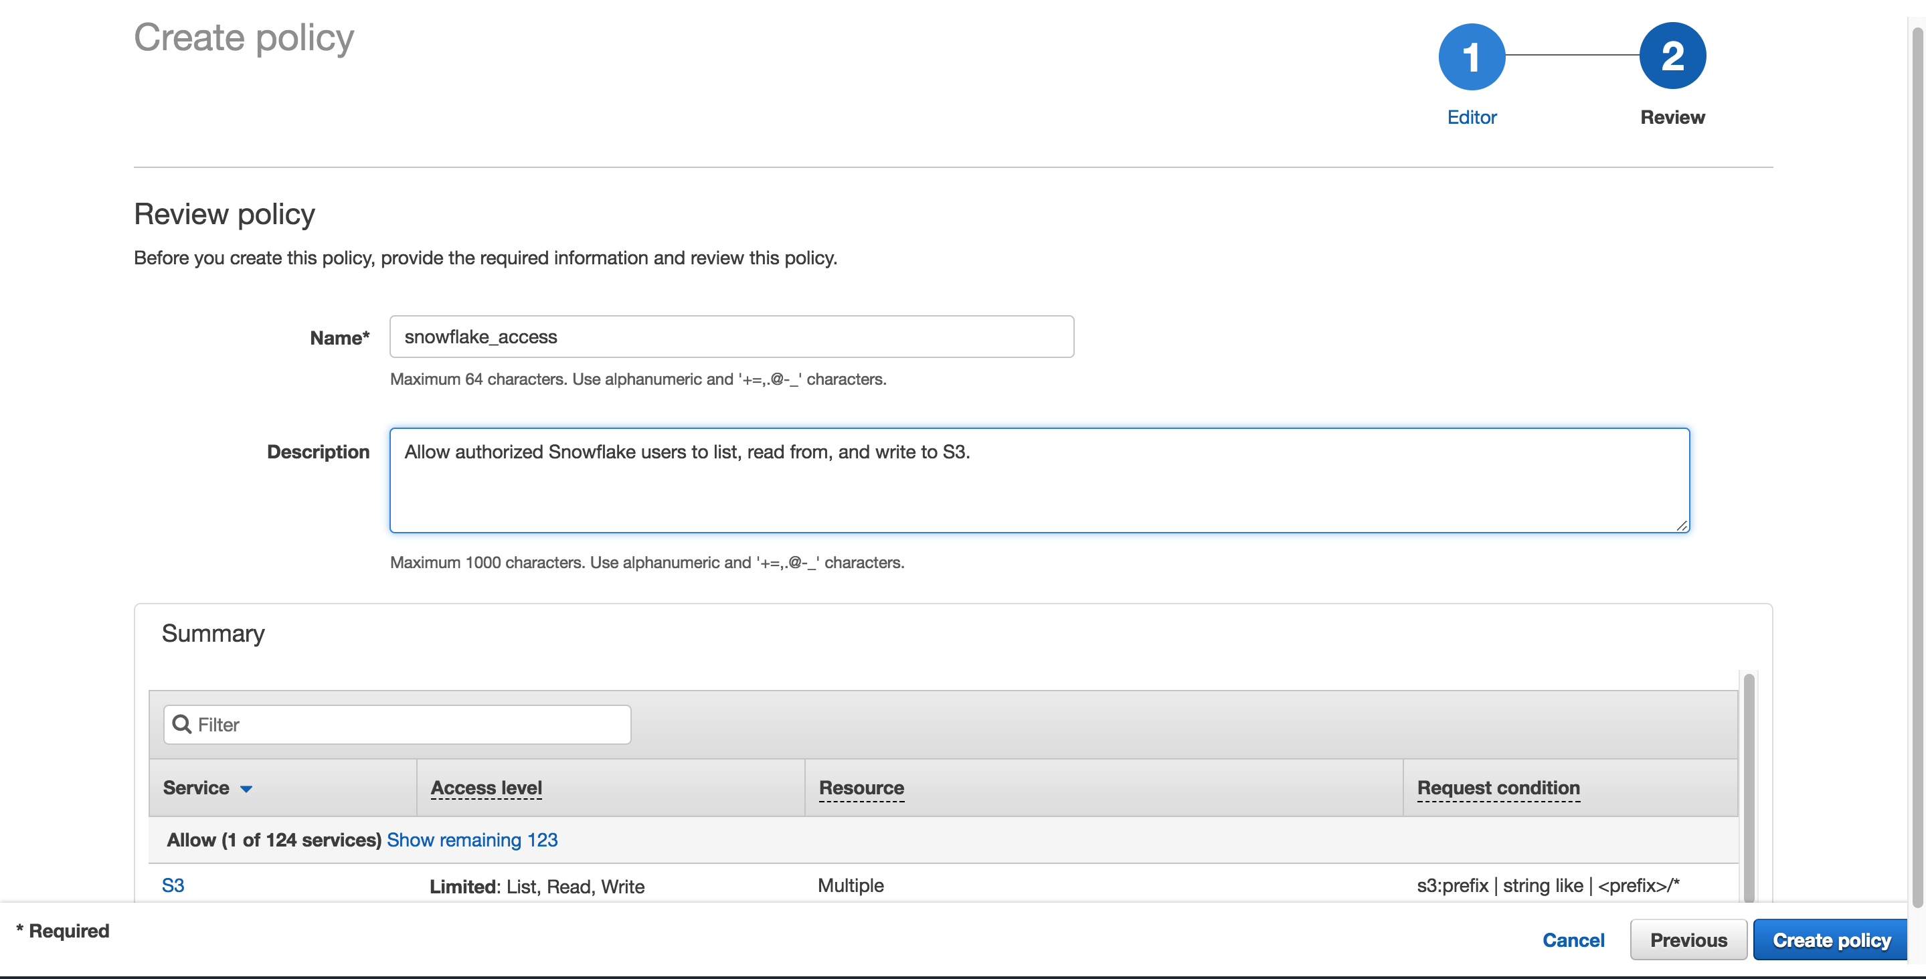Expand Show remaining 123 services
This screenshot has width=1926, height=979.
tap(472, 840)
